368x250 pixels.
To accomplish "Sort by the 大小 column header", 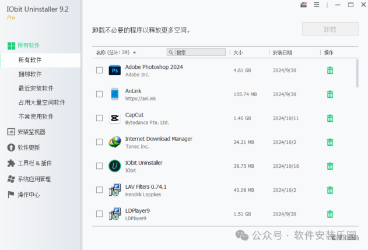I will point(238,52).
